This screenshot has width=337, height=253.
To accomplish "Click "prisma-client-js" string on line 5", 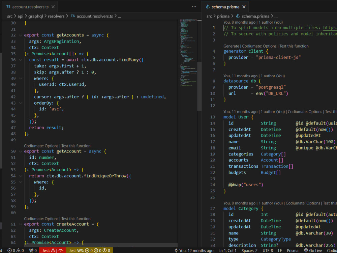I will pyautogui.click(x=278, y=57).
